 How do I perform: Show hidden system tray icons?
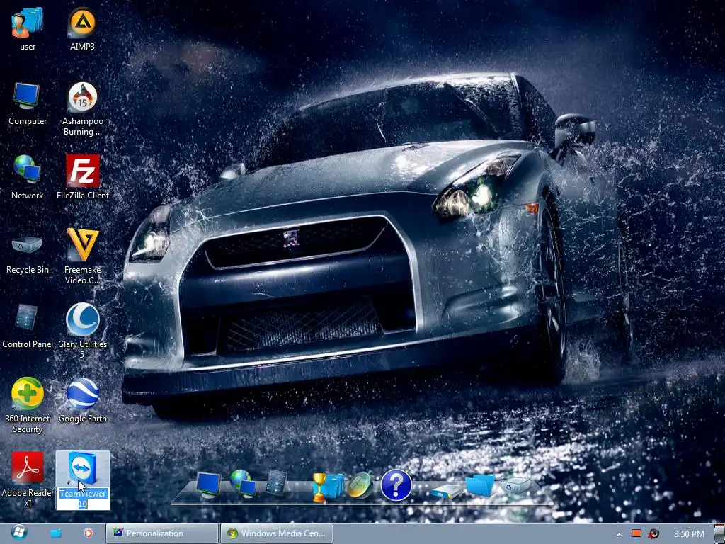pyautogui.click(x=619, y=534)
